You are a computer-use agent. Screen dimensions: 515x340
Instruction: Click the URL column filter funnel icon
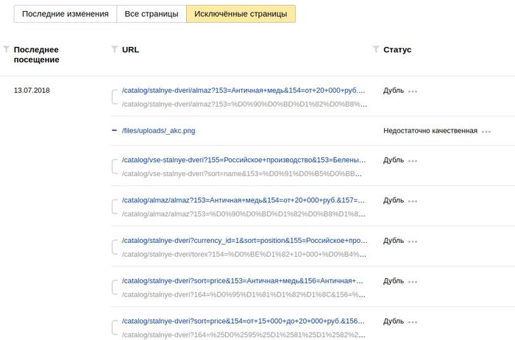pyautogui.click(x=114, y=49)
